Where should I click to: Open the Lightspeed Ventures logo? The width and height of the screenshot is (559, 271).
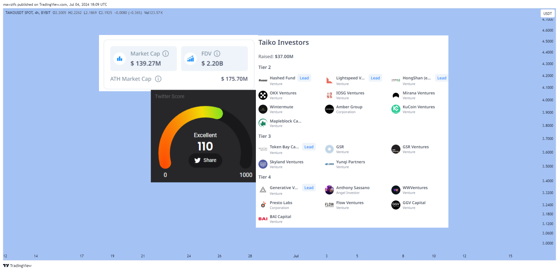[x=329, y=80]
